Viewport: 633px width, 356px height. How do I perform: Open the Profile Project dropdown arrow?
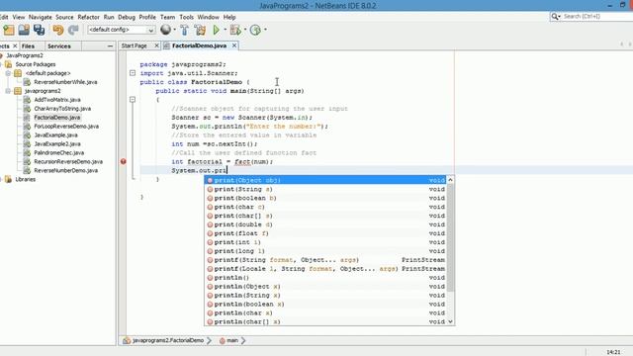click(x=265, y=30)
